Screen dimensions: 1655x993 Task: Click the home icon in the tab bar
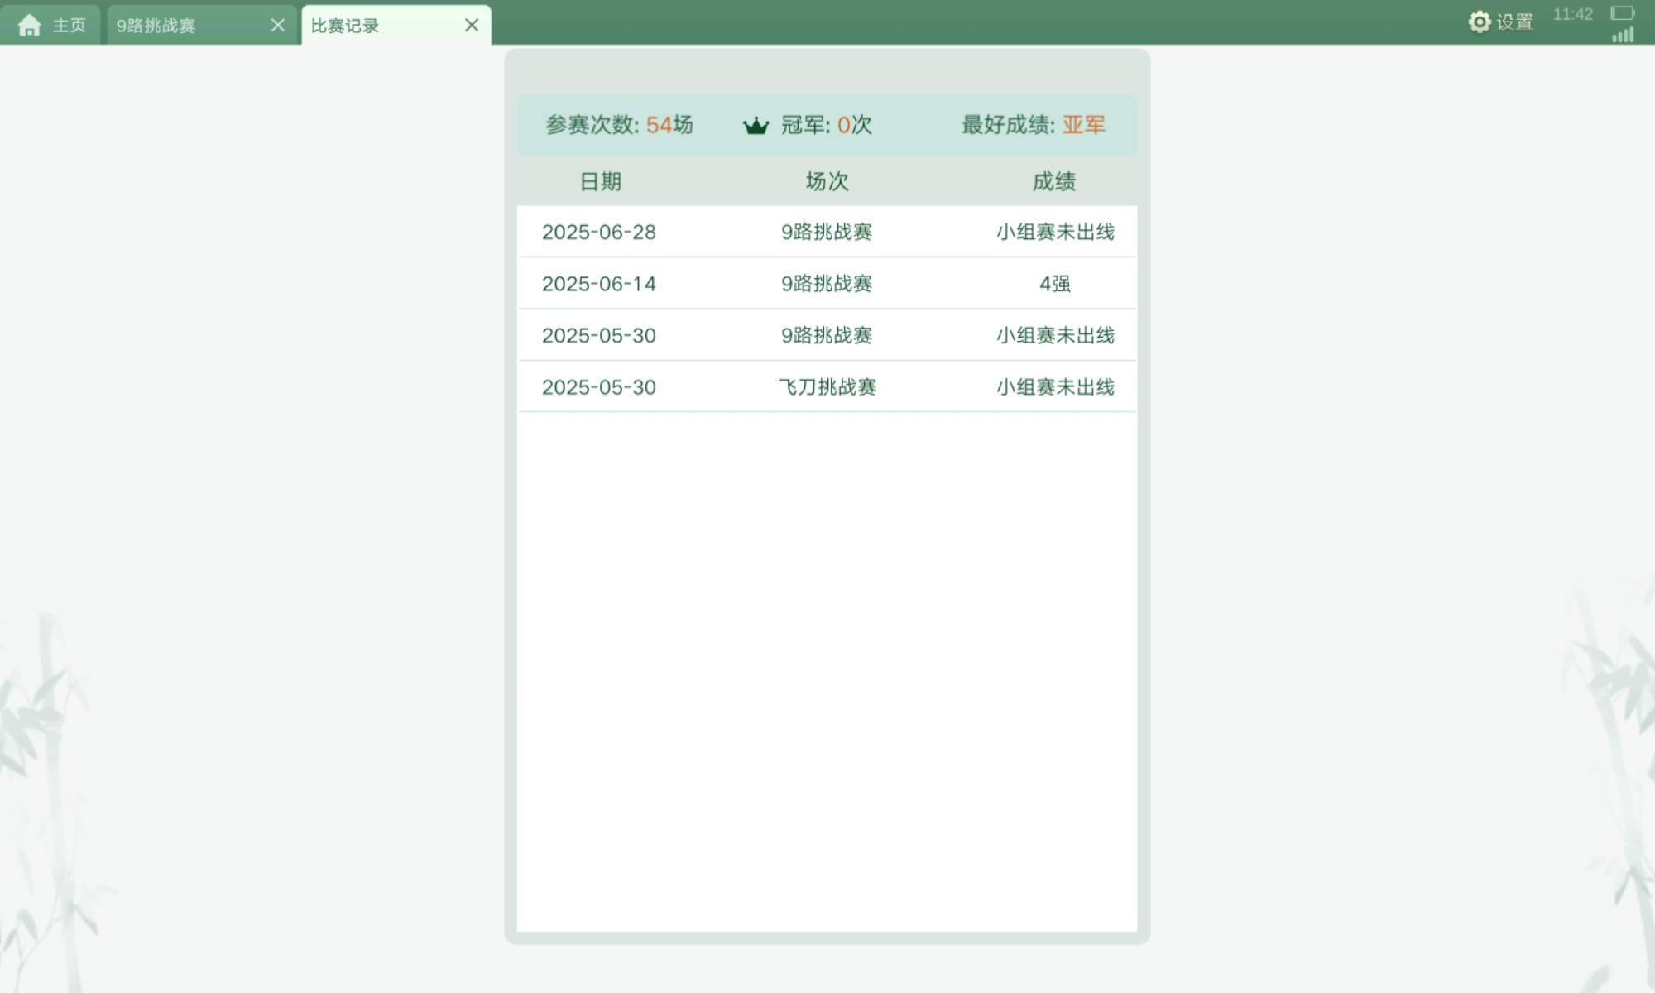30,26
